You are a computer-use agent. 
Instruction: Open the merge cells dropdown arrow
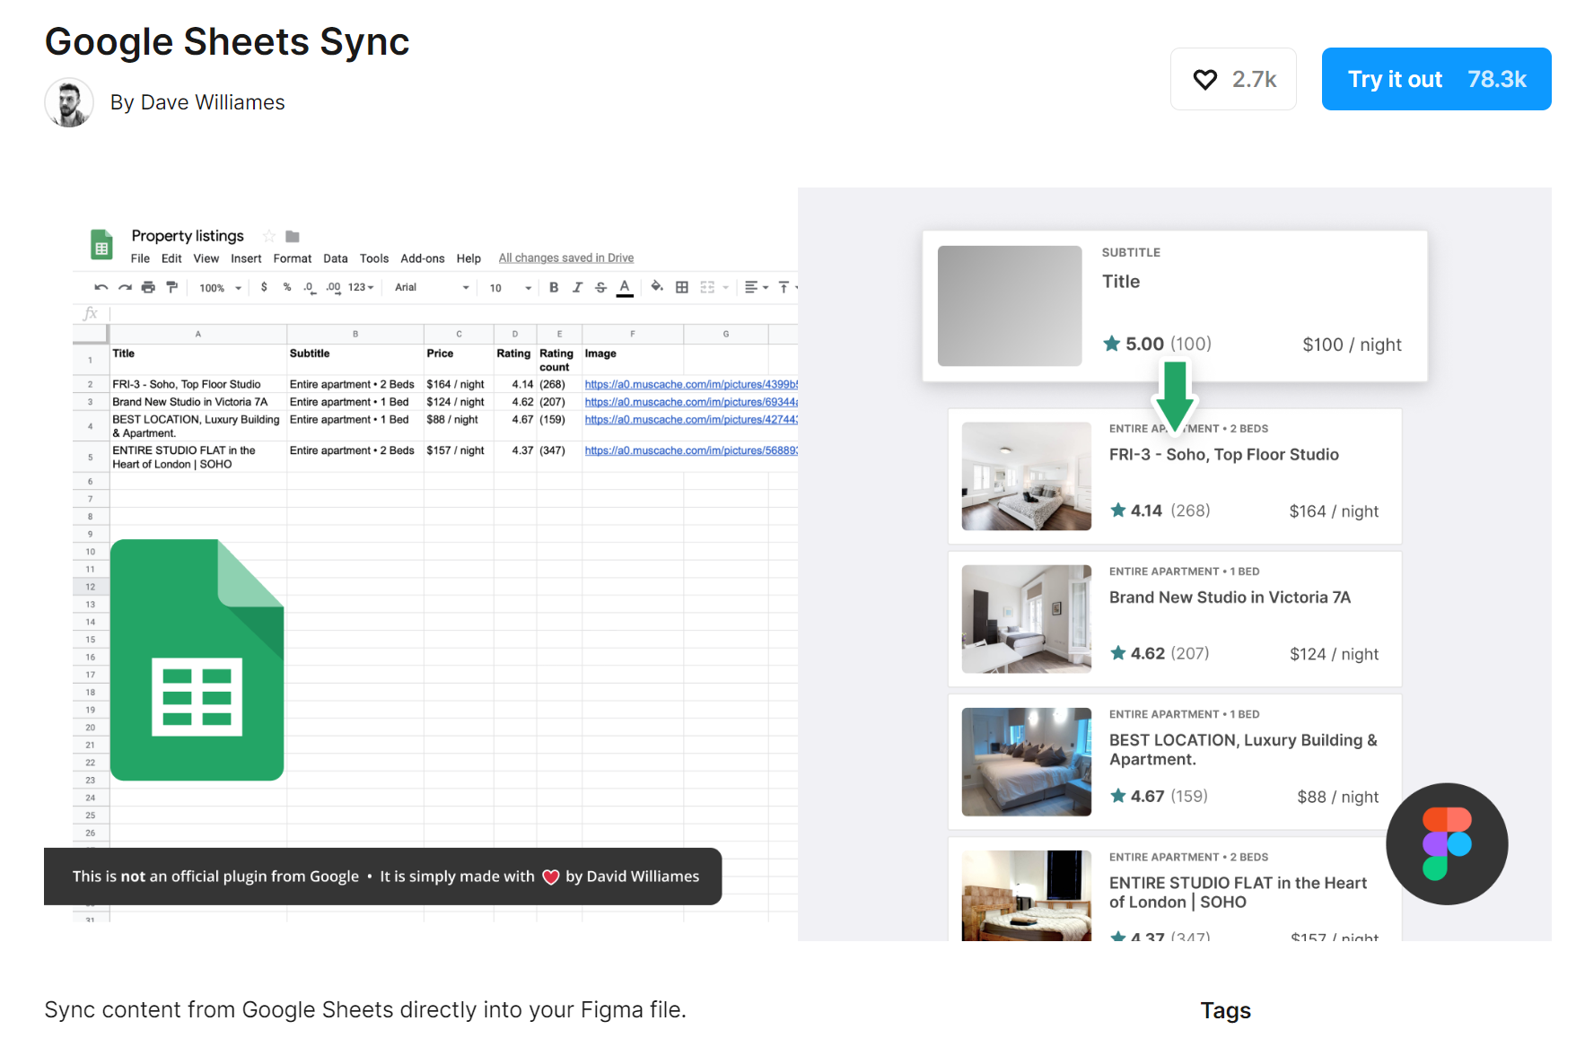point(725,288)
